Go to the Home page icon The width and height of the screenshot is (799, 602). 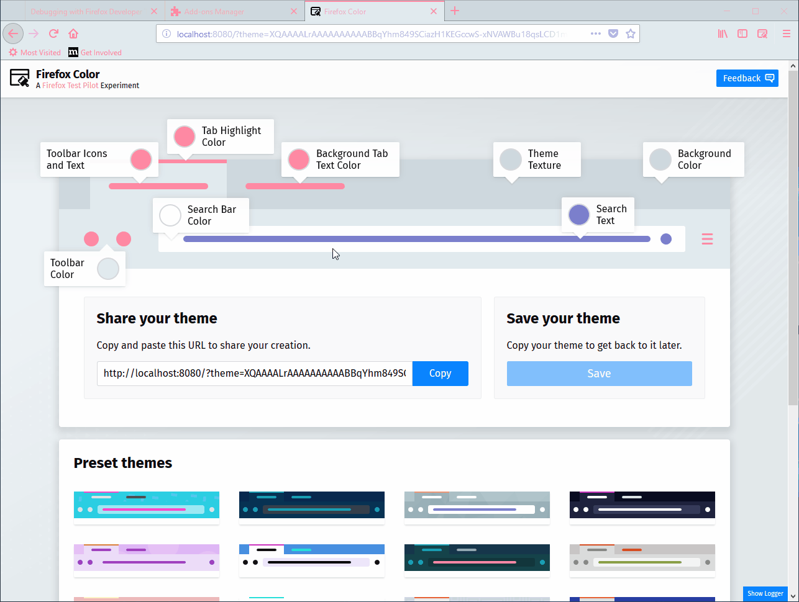click(73, 34)
